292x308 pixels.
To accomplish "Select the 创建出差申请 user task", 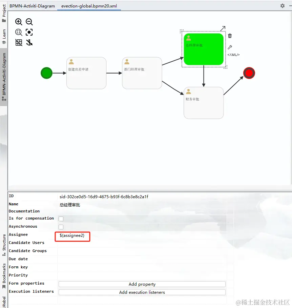I will click(x=86, y=73).
